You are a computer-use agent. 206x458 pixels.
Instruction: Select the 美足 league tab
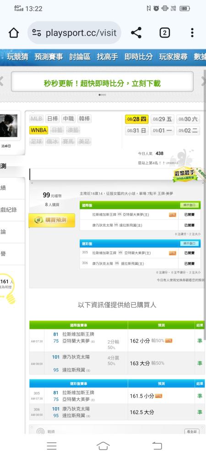pyautogui.click(x=84, y=142)
